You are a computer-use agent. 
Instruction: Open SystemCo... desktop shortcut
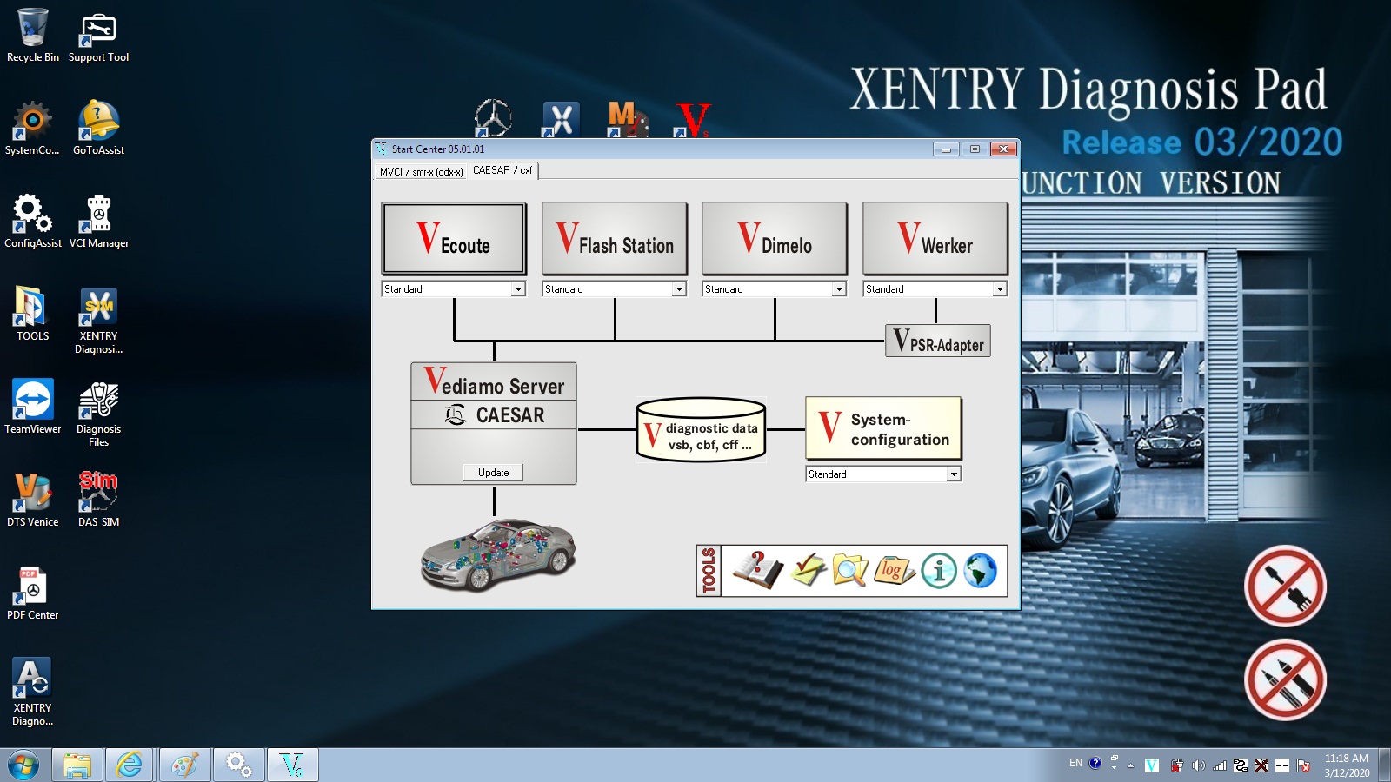[x=32, y=129]
